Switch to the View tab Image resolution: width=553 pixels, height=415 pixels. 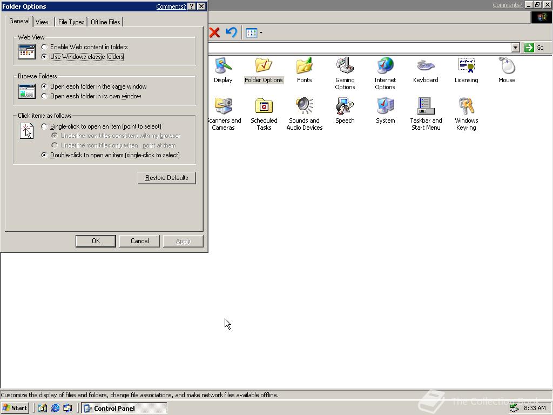point(42,22)
